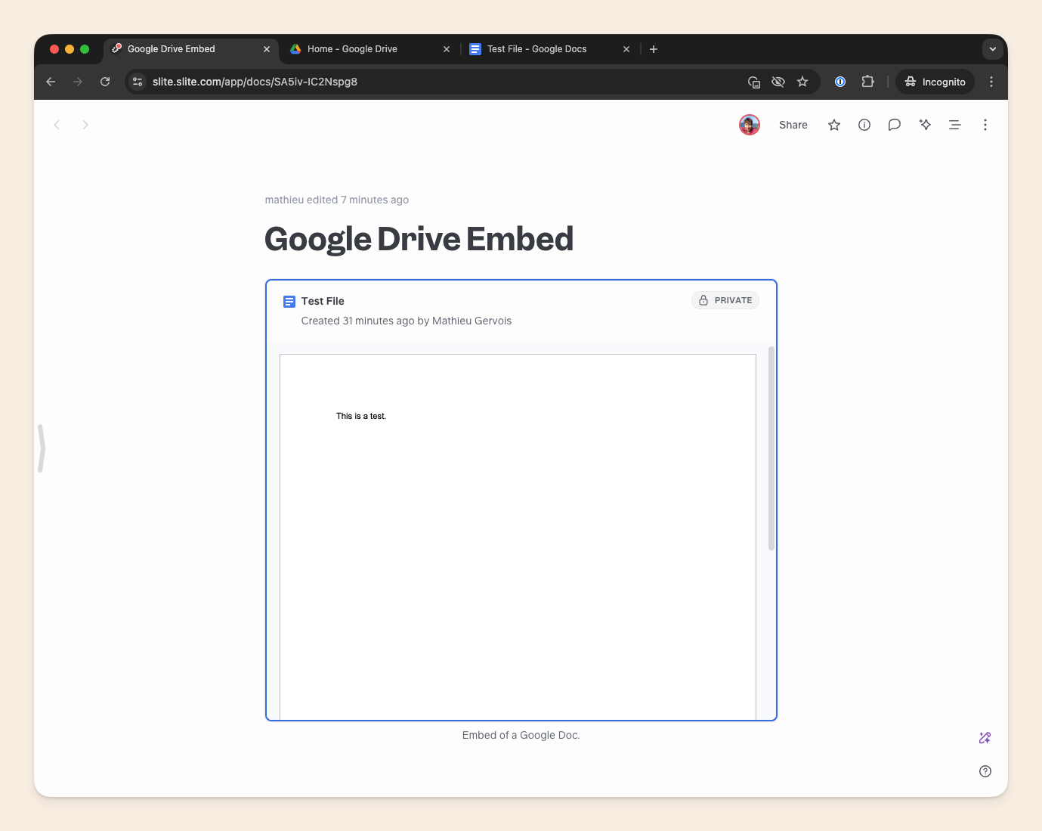This screenshot has height=831, width=1042.
Task: Switch to the Home - Google Drive tab
Action: [369, 49]
